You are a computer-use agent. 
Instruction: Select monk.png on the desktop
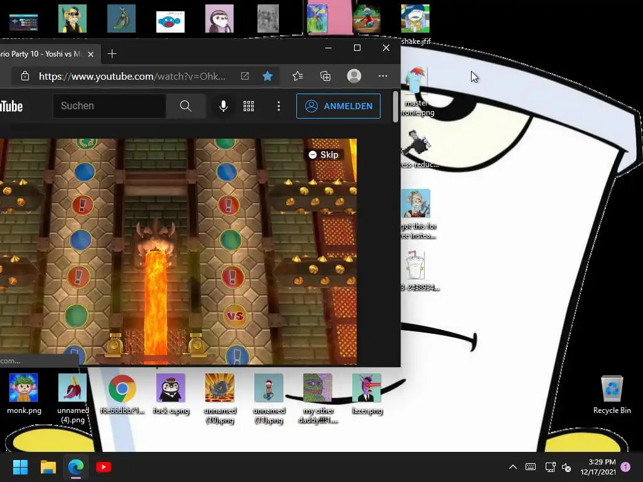coord(24,394)
